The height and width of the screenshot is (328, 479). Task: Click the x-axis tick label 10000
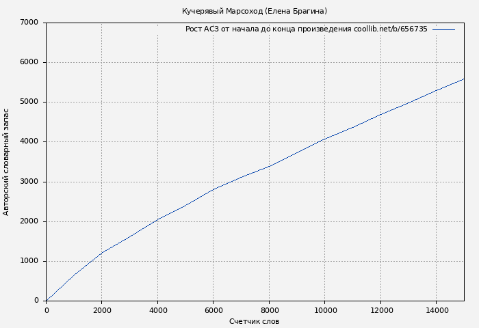[325, 310]
